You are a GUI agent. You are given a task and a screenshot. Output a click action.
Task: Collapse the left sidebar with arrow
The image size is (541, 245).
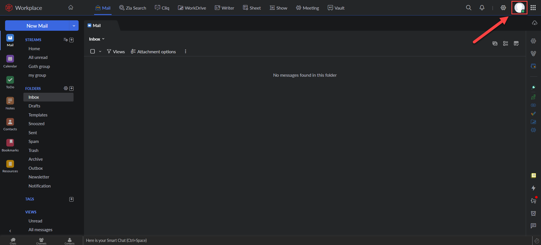tap(10, 231)
